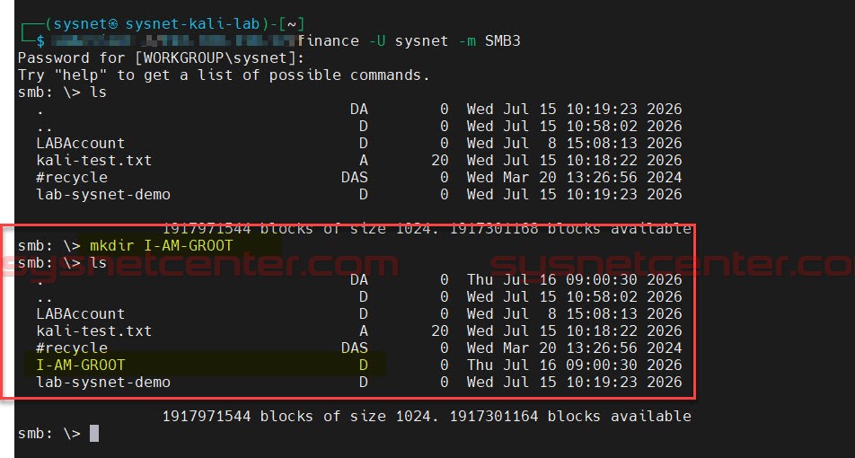
Task: Select the "mkdir I-AM-GROOT" command text
Action: point(161,245)
